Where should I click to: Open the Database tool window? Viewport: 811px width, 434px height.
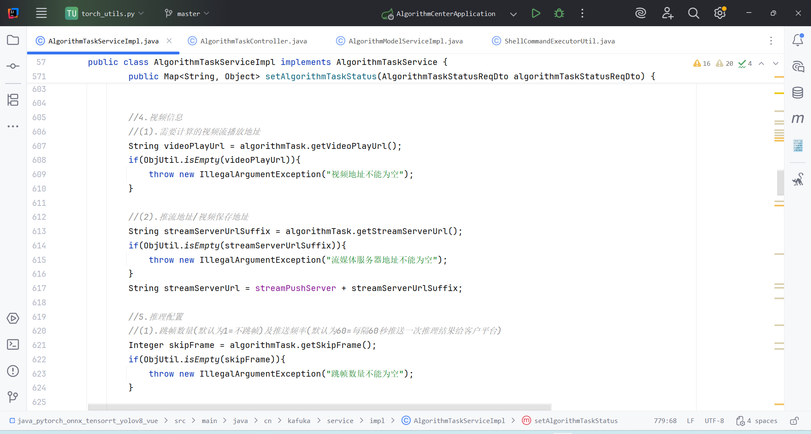pos(798,92)
